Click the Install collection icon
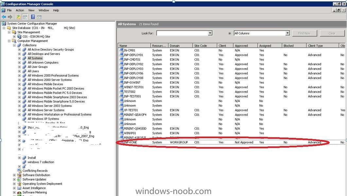 pyautogui.click(x=24, y=157)
